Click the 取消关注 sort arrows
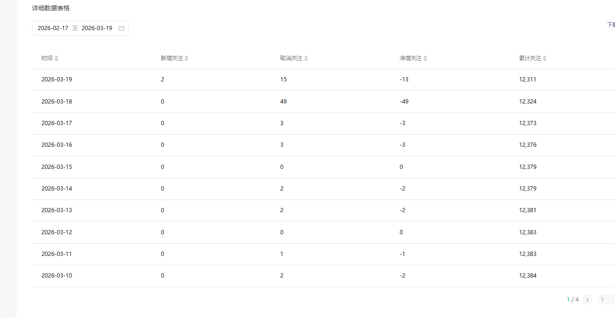This screenshot has width=615, height=318. 306,58
